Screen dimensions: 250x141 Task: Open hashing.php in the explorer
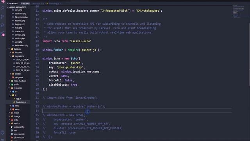point(20,21)
